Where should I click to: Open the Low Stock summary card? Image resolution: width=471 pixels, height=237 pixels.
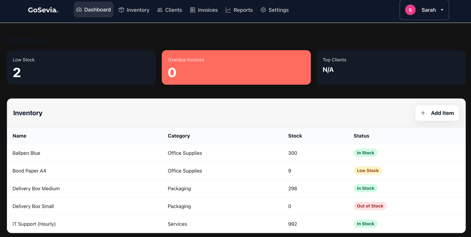(x=81, y=67)
